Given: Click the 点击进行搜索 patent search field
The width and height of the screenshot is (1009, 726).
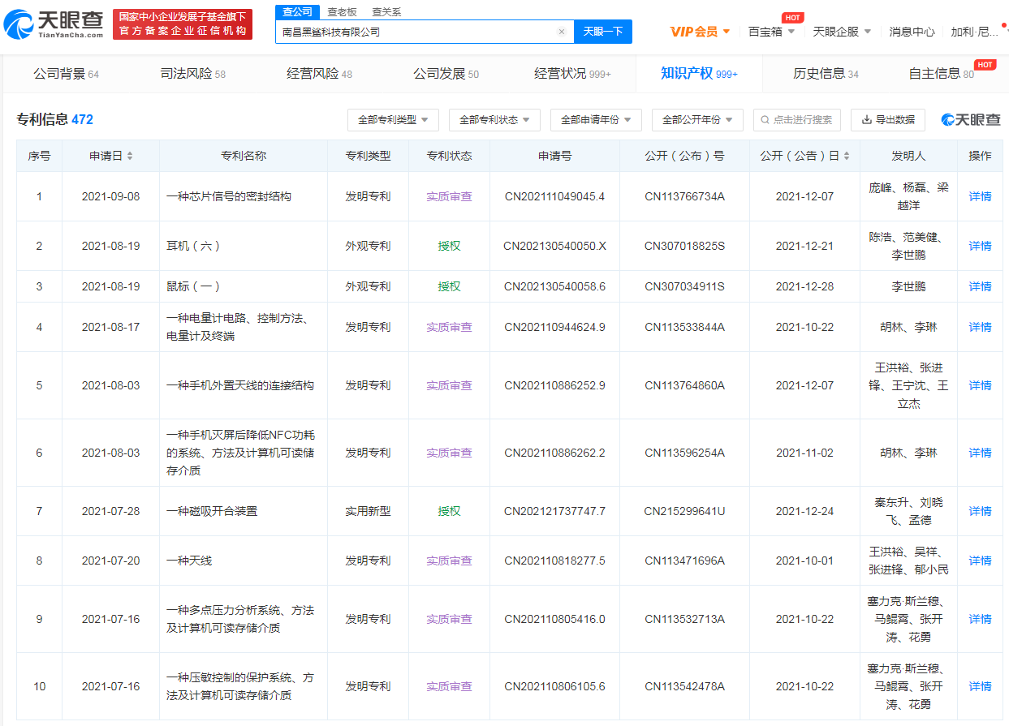Looking at the screenshot, I should (x=797, y=120).
